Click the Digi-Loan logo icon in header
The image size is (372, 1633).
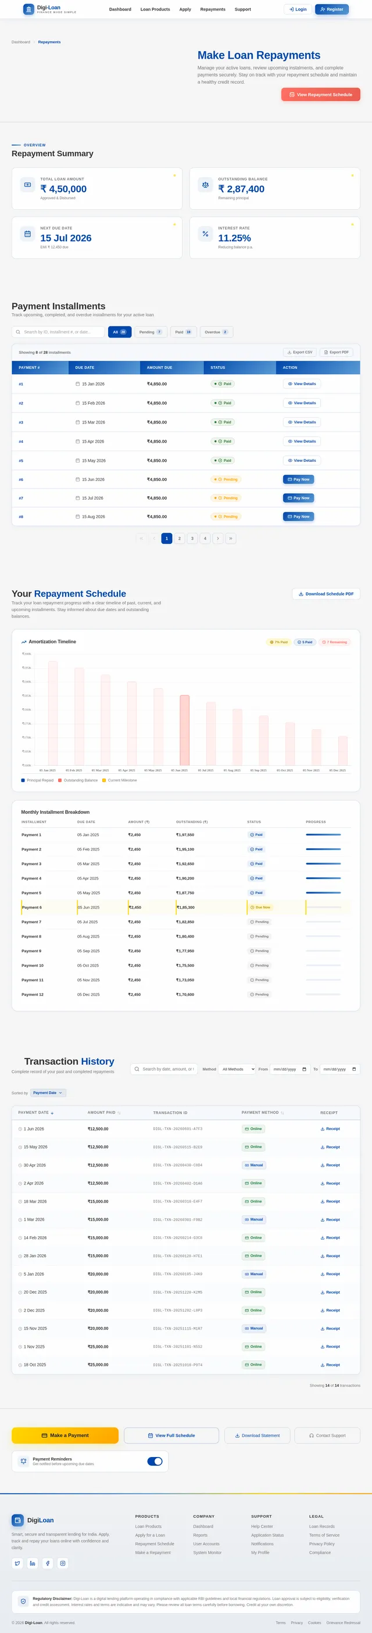click(x=28, y=9)
